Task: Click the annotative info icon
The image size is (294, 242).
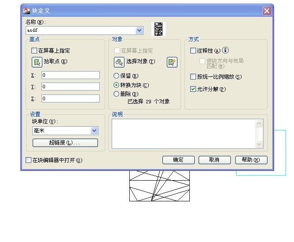Action: click(225, 50)
